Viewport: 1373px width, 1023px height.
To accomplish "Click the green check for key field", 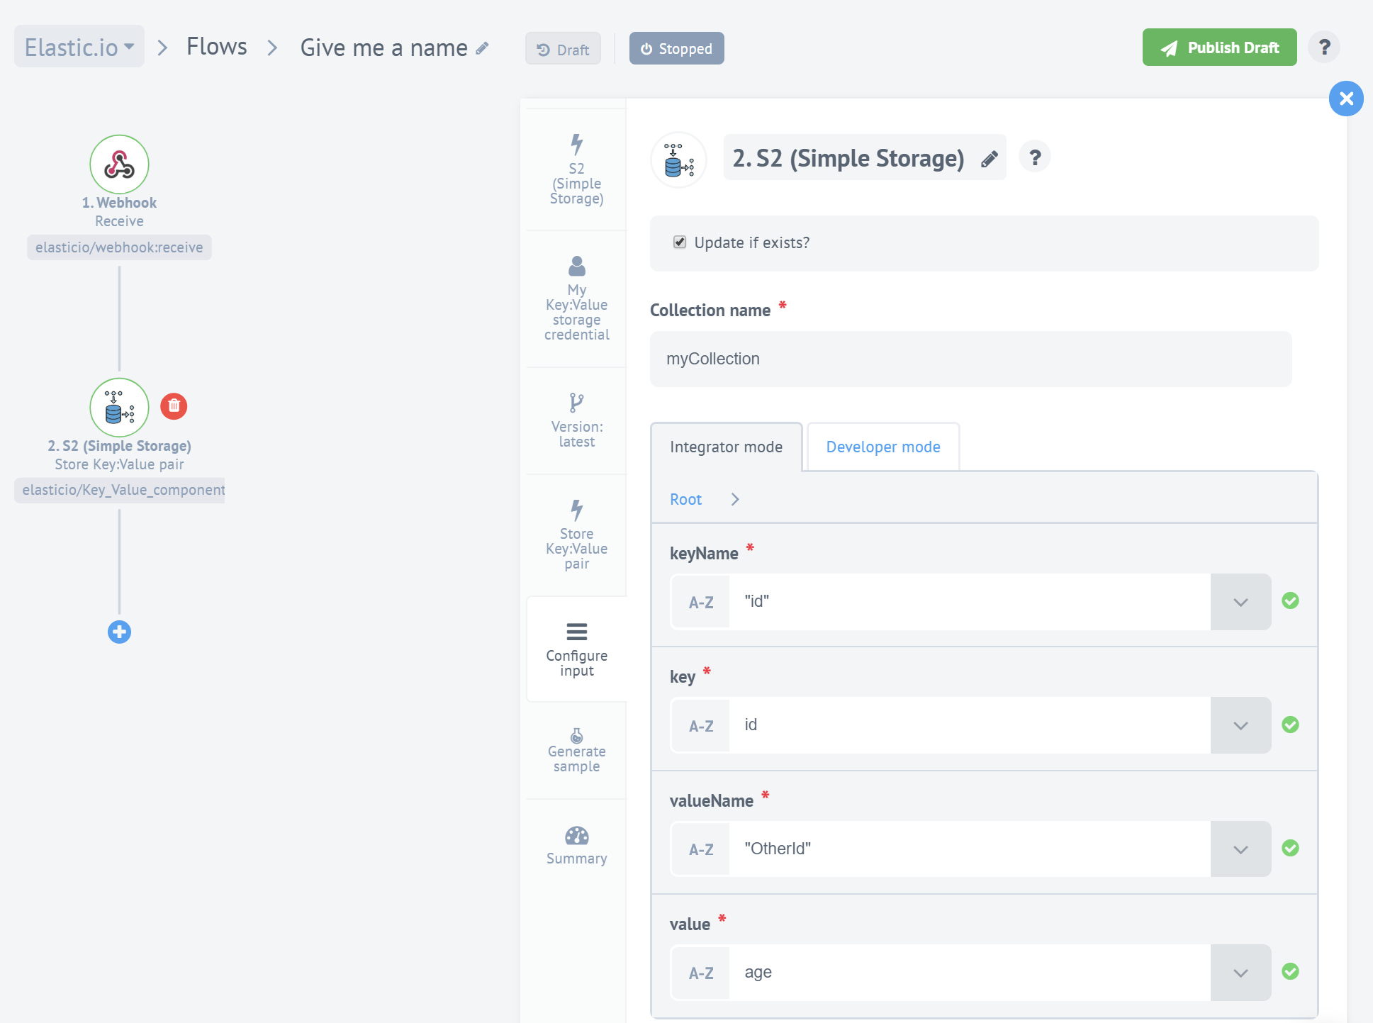I will (x=1290, y=725).
